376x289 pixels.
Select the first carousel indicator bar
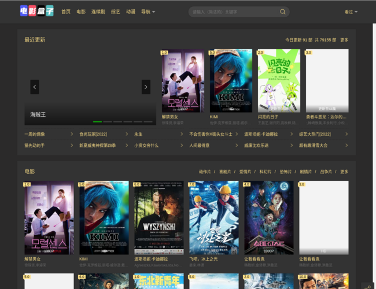(x=97, y=122)
